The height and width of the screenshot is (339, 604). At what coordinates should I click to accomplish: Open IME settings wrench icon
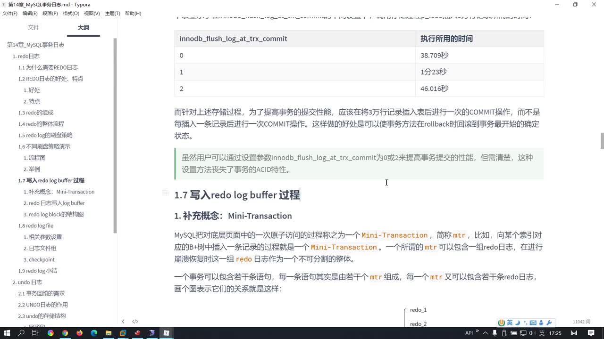tap(549, 323)
